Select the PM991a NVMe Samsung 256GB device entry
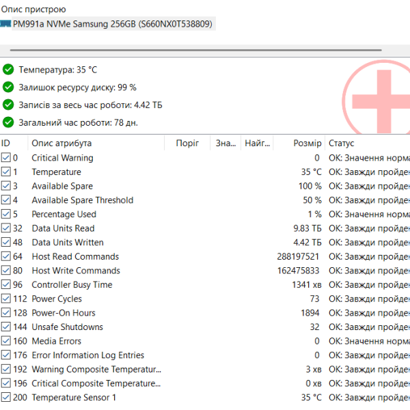This screenshot has width=410, height=410. point(113,24)
